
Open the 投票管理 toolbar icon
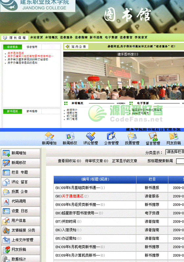click(x=132, y=138)
